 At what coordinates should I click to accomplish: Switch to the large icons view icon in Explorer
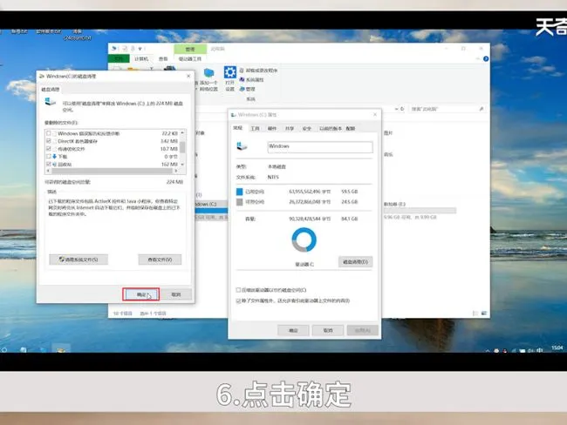(x=484, y=313)
